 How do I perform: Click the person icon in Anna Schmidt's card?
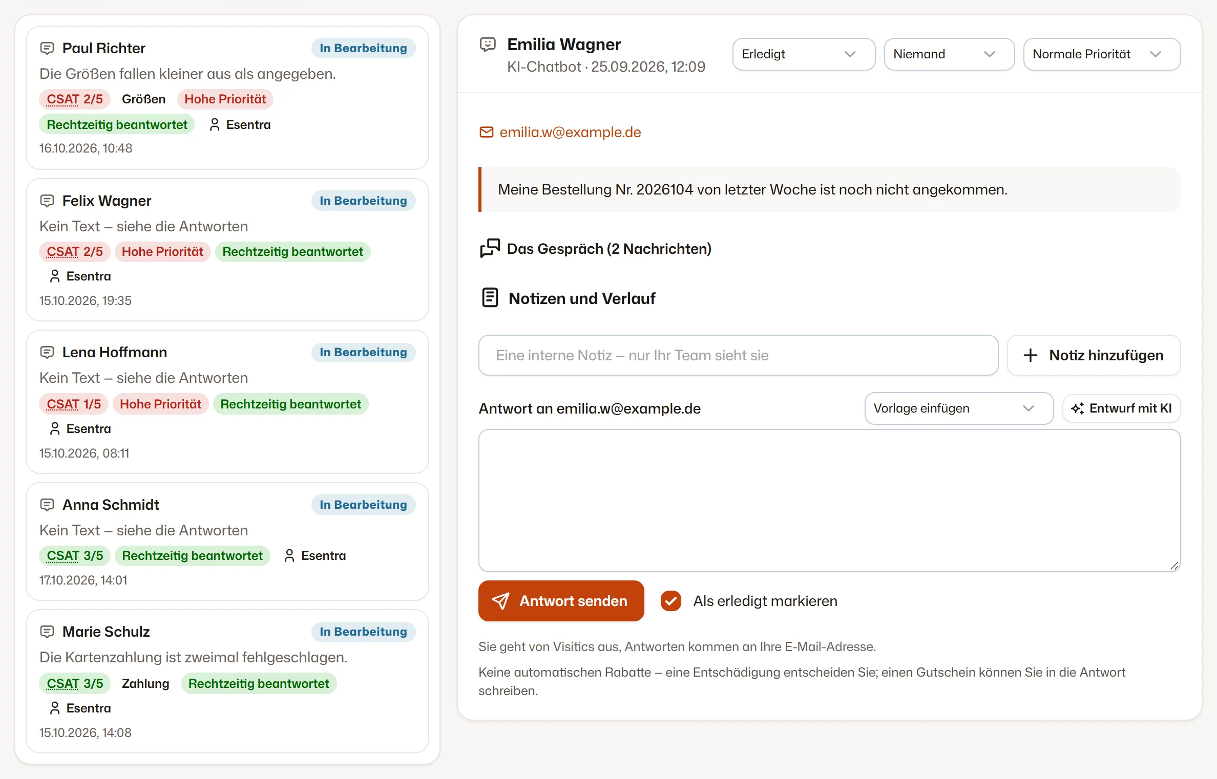click(289, 555)
